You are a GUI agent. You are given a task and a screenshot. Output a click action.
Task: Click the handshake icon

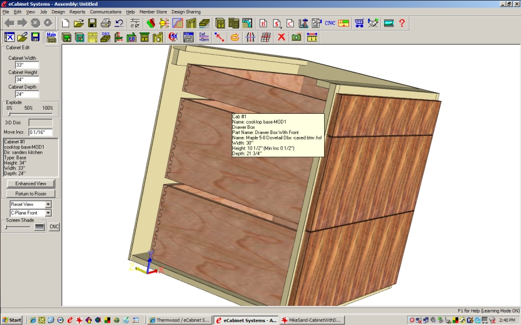point(373,23)
